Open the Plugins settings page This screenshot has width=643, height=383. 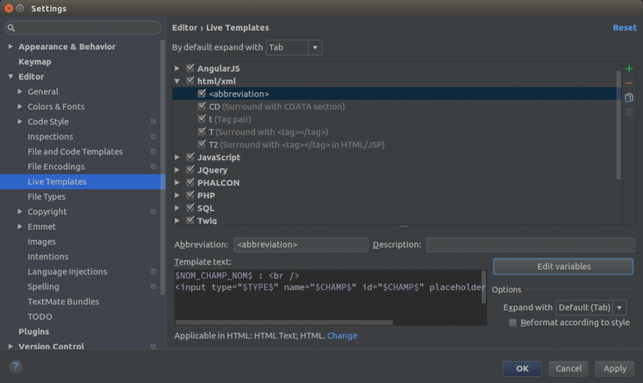pos(34,332)
